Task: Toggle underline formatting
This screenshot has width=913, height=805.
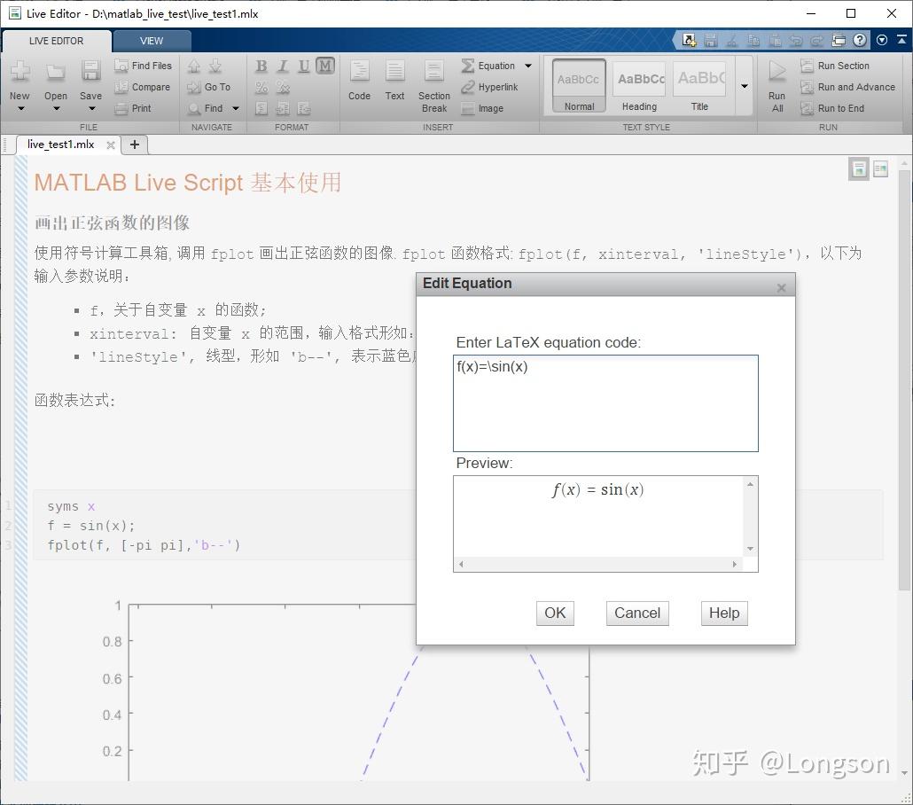Action: (302, 66)
